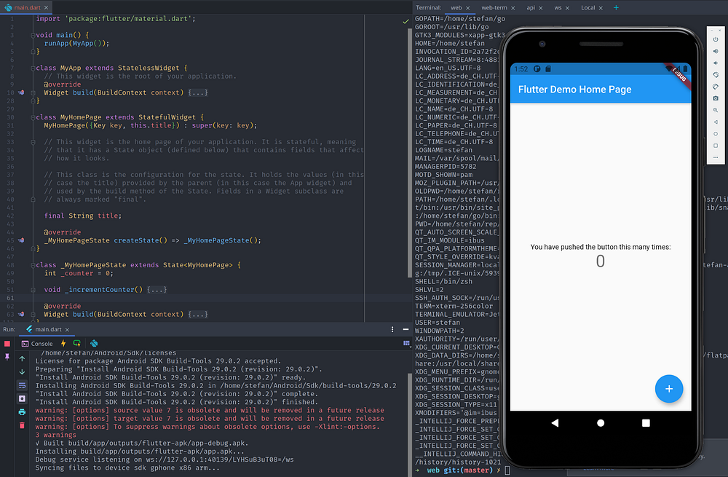Close the main.dart editor tab
This screenshot has width=728, height=477.
click(46, 8)
